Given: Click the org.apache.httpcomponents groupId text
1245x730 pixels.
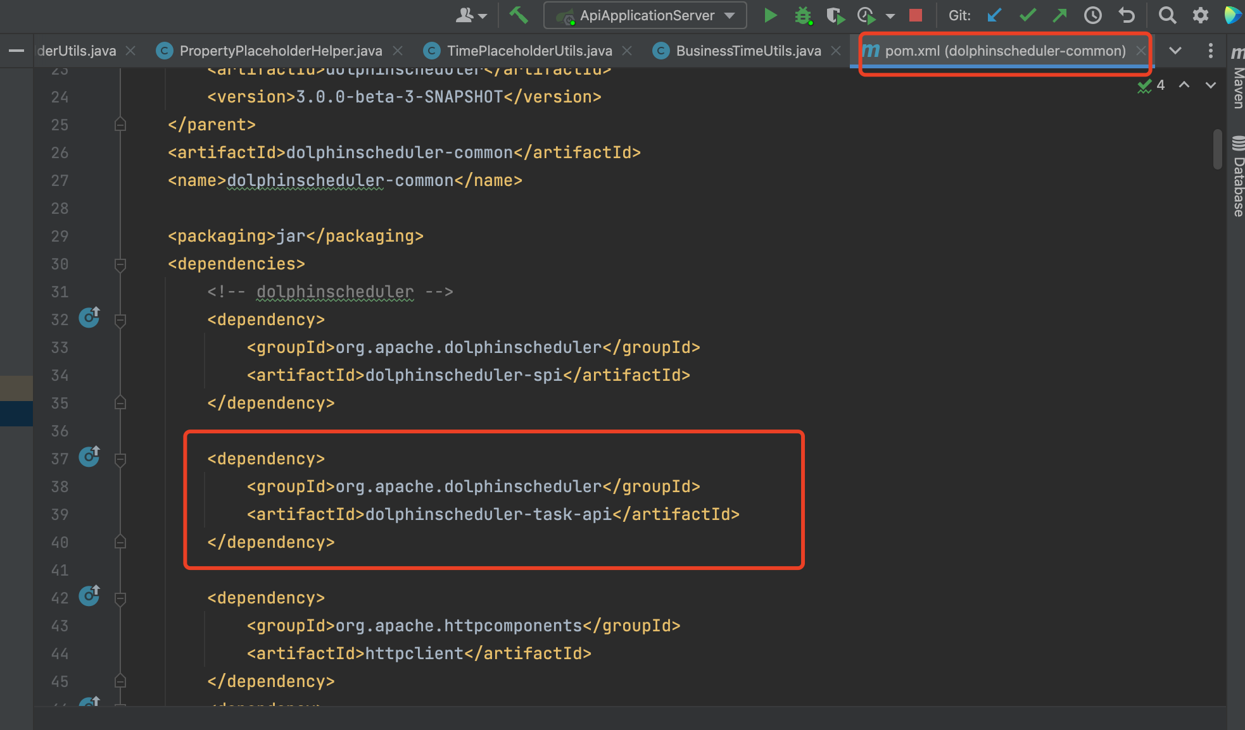Looking at the screenshot, I should (x=458, y=626).
